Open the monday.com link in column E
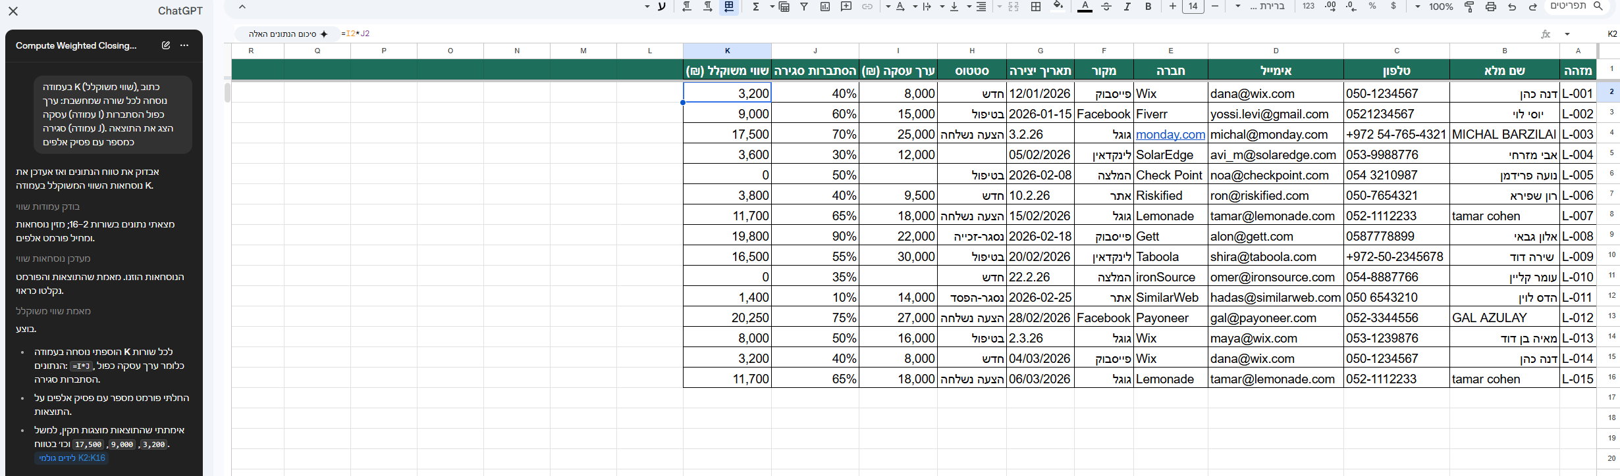Screen dimensions: 1620x476 pyautogui.click(x=1170, y=134)
